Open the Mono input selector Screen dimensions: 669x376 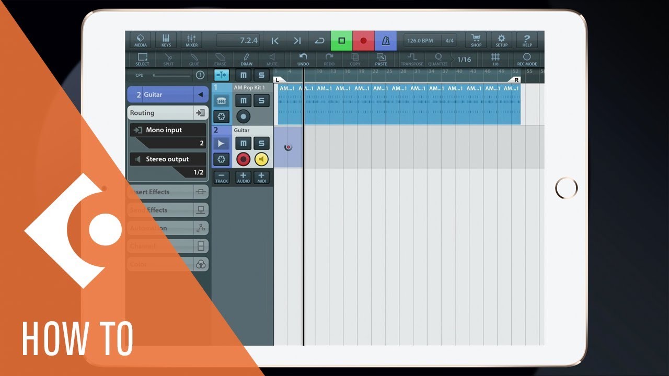point(168,136)
